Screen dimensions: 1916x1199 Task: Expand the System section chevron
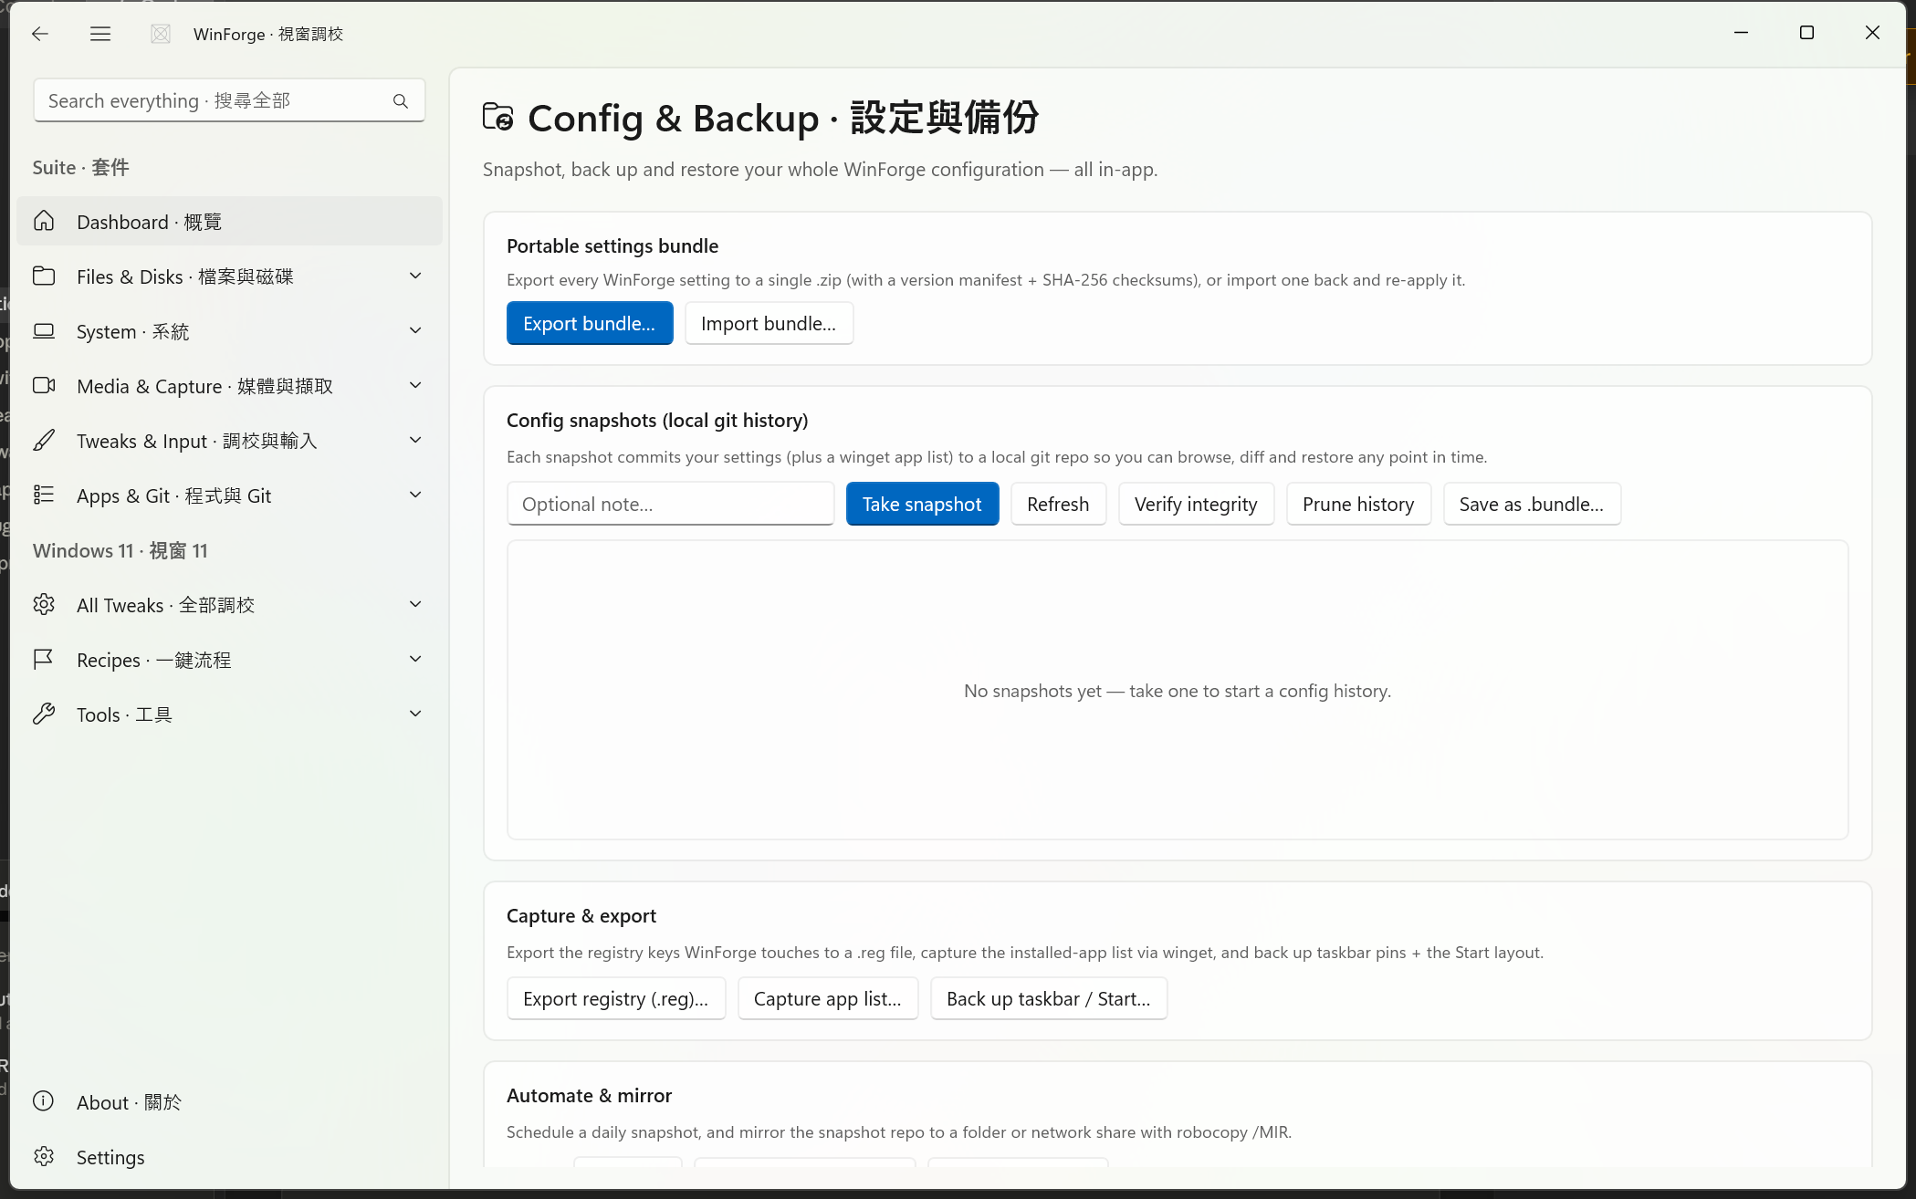point(415,330)
